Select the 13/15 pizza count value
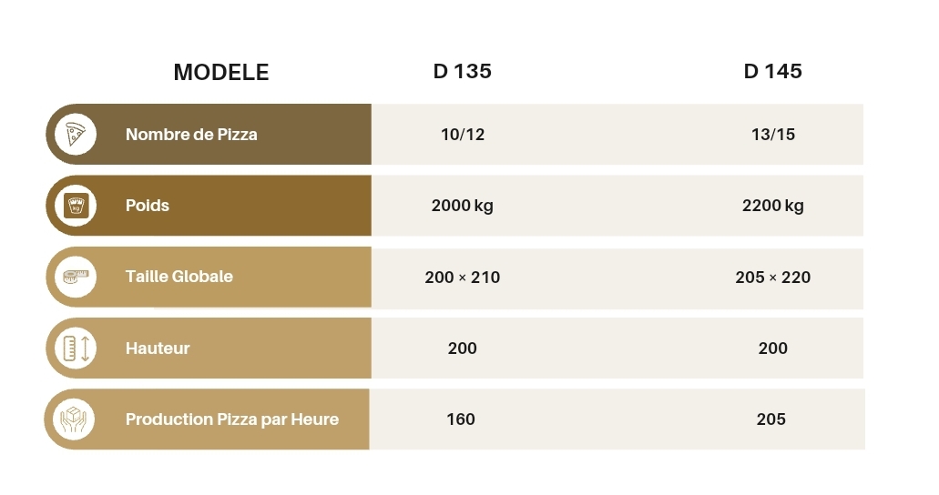The width and height of the screenshot is (939, 495). (773, 135)
